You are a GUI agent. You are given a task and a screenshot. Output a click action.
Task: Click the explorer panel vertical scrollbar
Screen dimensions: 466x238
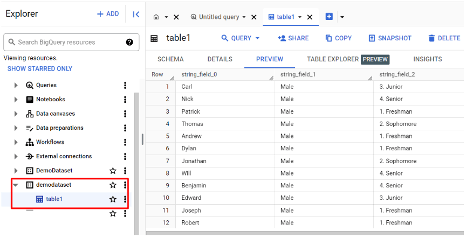tap(136, 163)
